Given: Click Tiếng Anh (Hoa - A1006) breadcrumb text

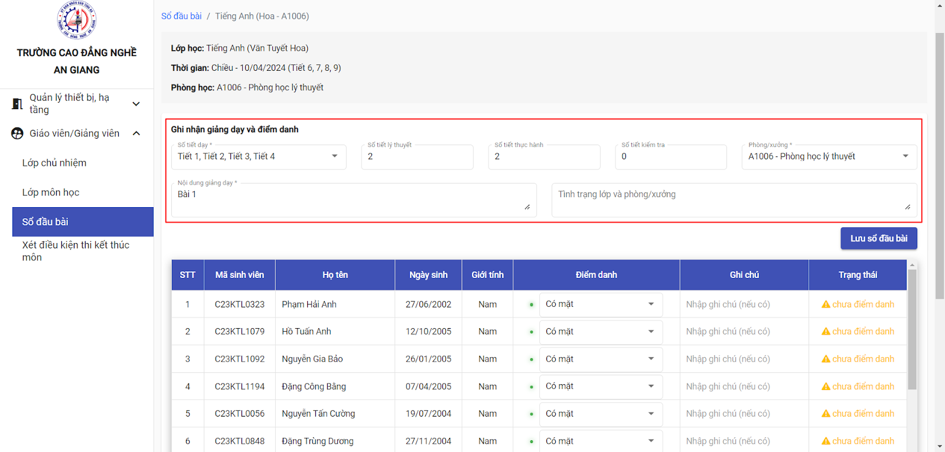Looking at the screenshot, I should [x=262, y=16].
